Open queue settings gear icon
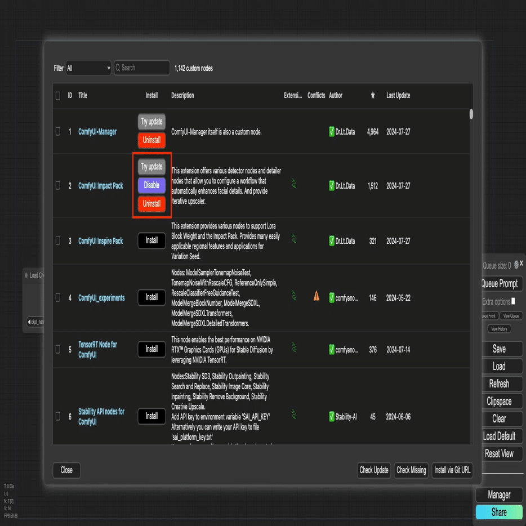Image resolution: width=526 pixels, height=526 pixels. (516, 264)
